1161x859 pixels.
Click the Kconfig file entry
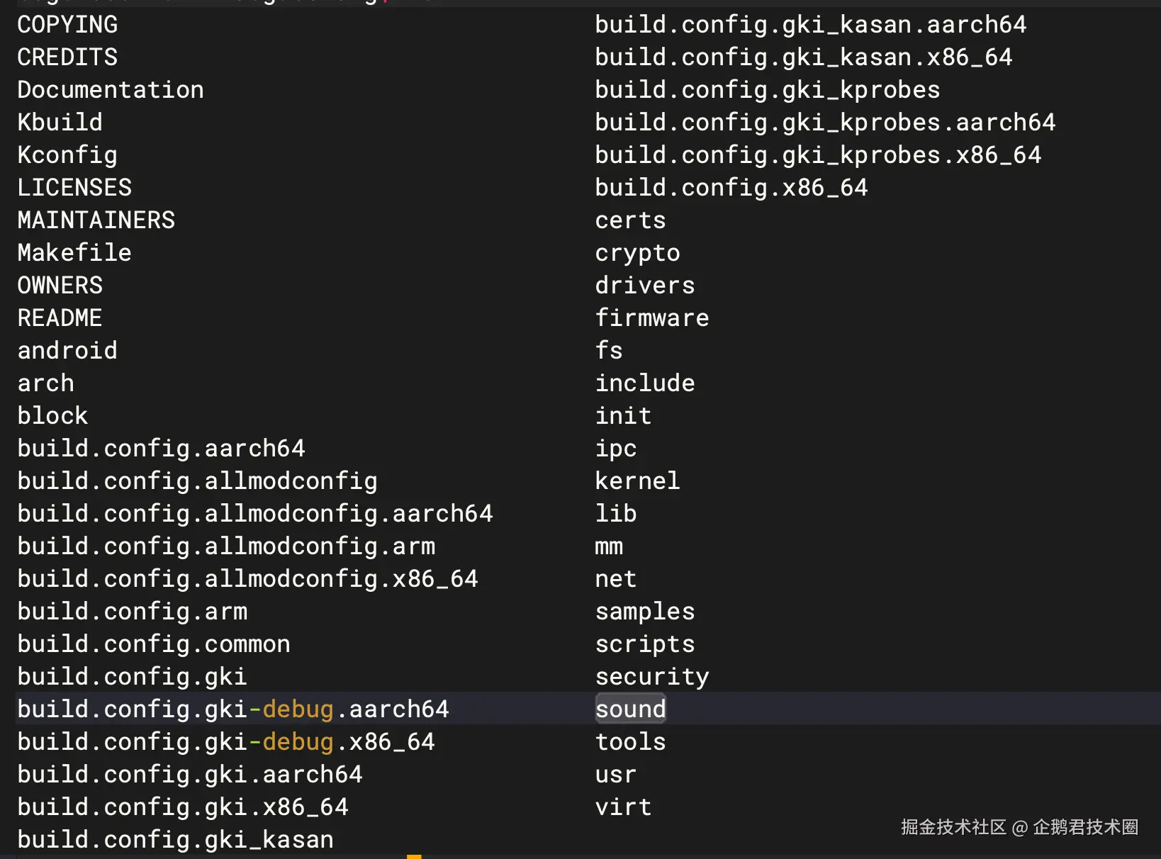[x=67, y=155]
